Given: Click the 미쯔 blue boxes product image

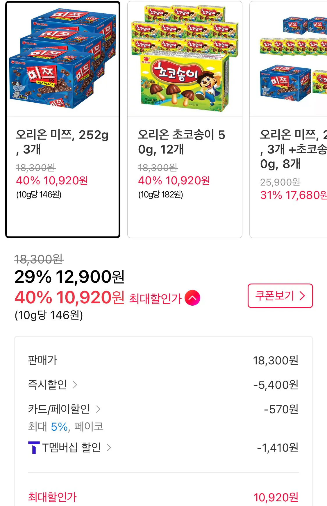Looking at the screenshot, I should [x=63, y=60].
